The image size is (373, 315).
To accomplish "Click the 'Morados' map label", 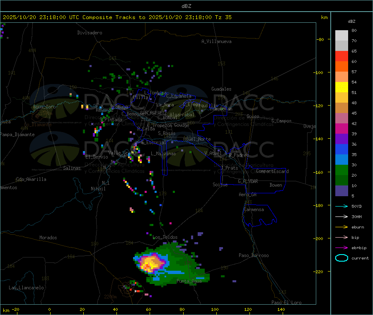I will pyautogui.click(x=48, y=238).
